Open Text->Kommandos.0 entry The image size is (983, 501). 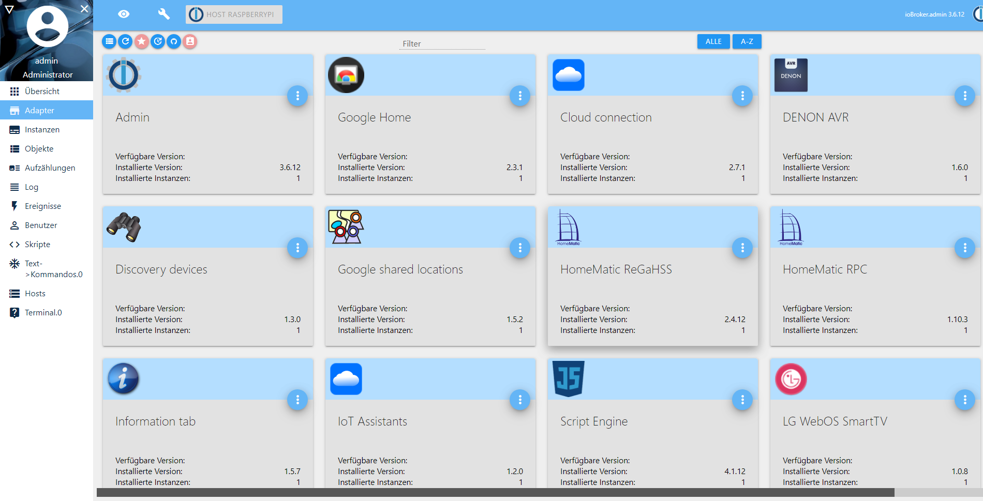click(47, 269)
